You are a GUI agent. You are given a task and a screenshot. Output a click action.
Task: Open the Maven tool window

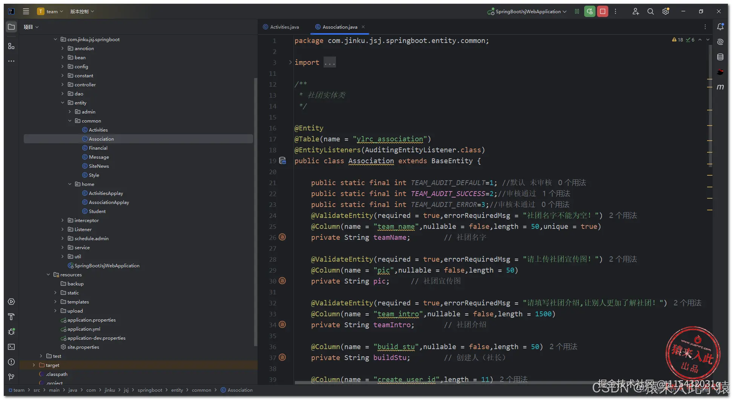[720, 87]
